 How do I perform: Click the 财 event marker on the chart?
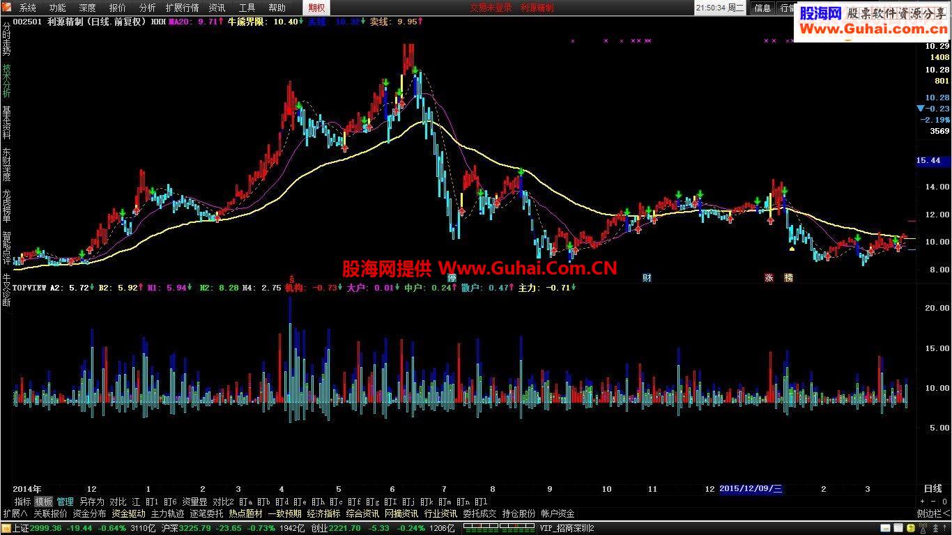pyautogui.click(x=647, y=278)
